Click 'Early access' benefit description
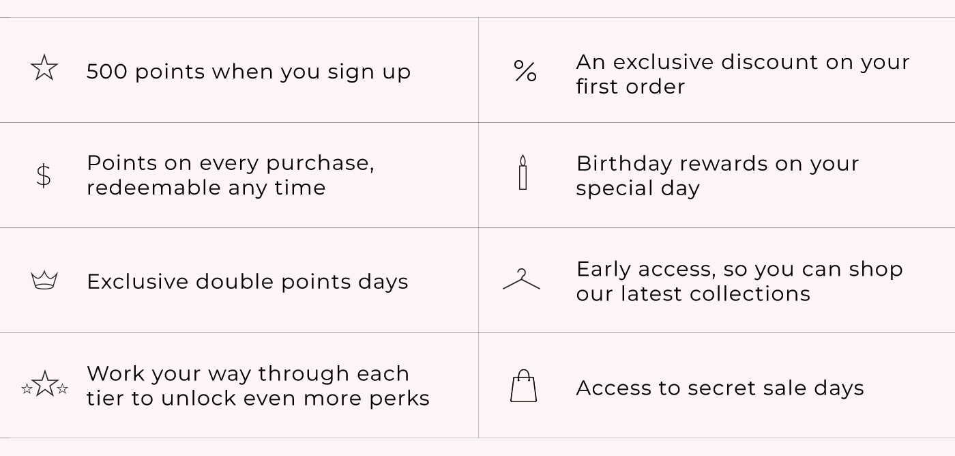This screenshot has width=955, height=456. click(x=739, y=281)
